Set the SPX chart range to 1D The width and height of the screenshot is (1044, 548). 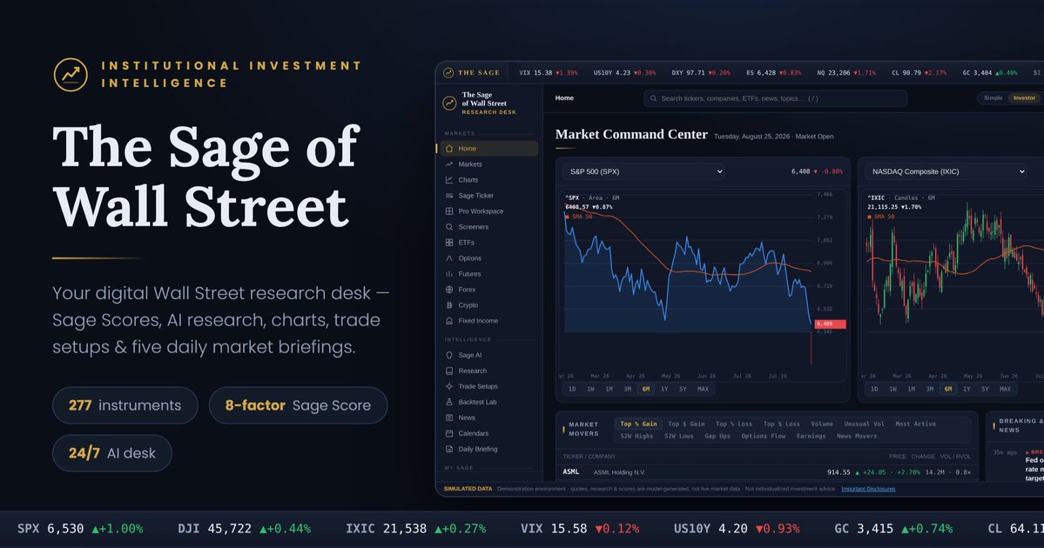pos(572,389)
